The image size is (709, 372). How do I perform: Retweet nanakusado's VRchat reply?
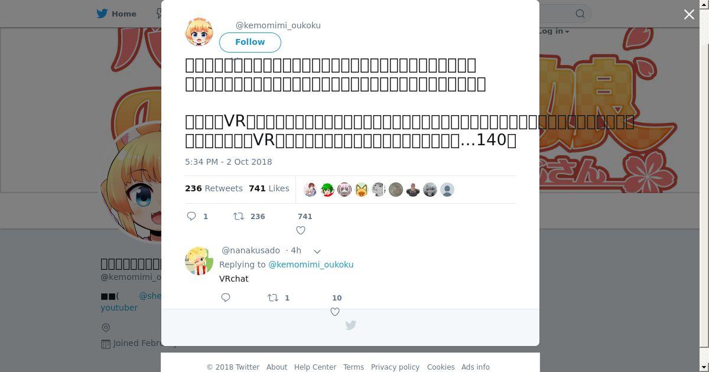(x=273, y=298)
